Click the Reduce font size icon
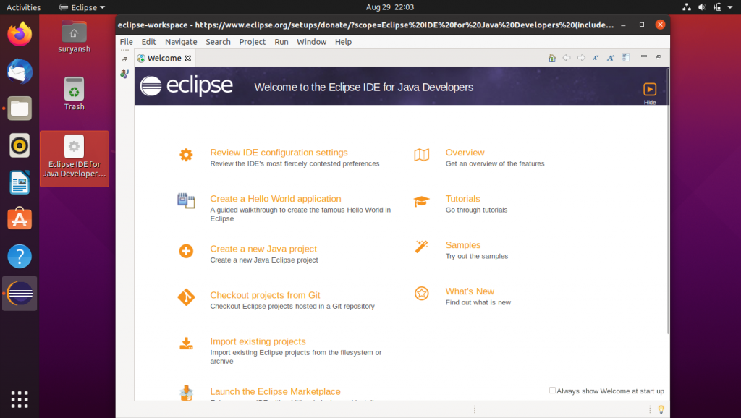Screen dimensions: 741x418 coord(596,58)
